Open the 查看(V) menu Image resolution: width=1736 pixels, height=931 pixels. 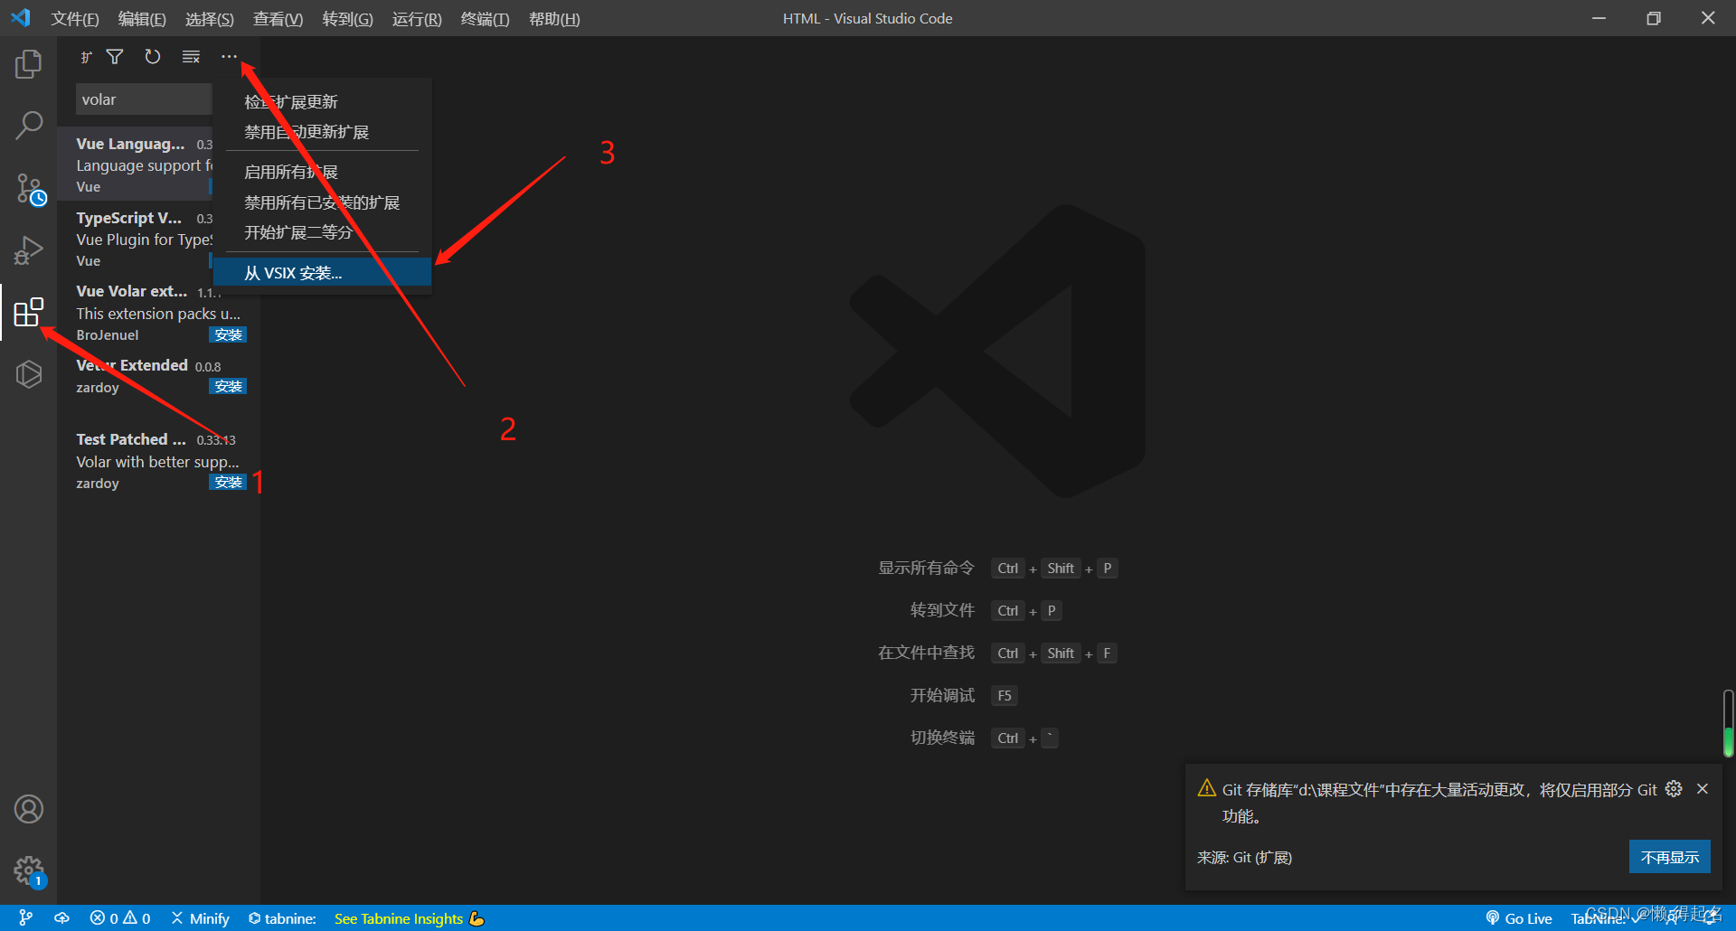point(278,19)
